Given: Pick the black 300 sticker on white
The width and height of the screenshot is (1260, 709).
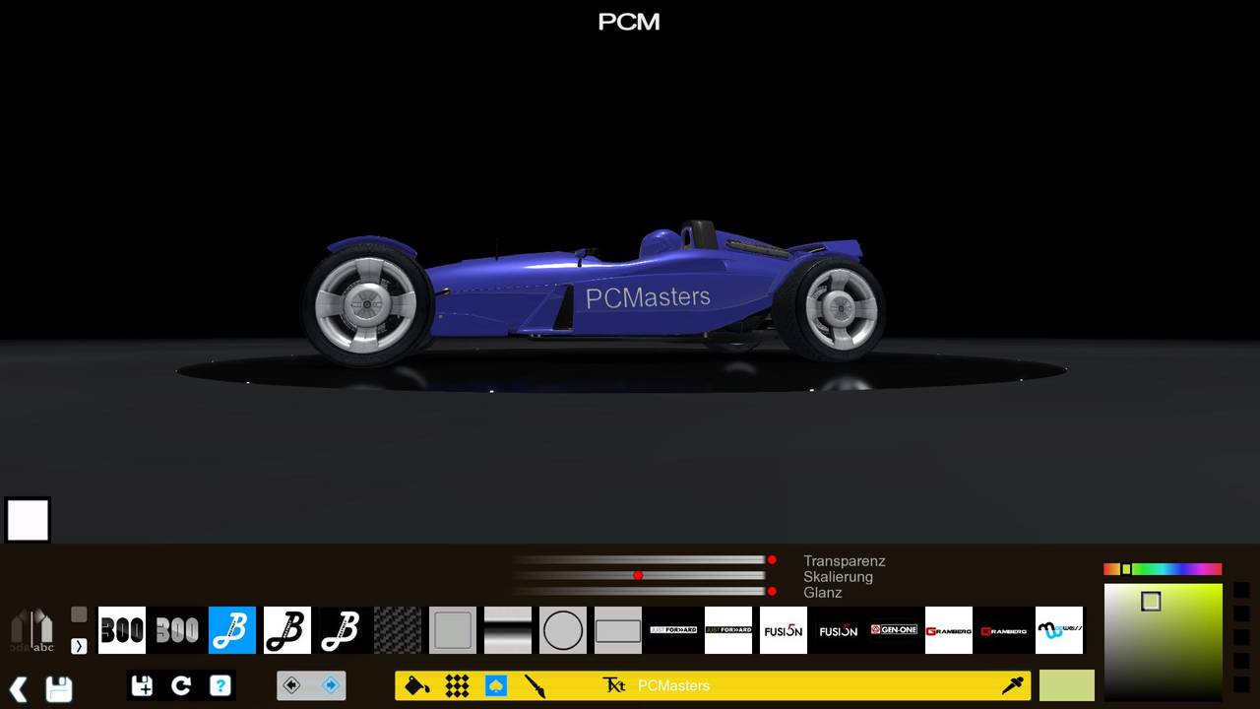Looking at the screenshot, I should [122, 630].
